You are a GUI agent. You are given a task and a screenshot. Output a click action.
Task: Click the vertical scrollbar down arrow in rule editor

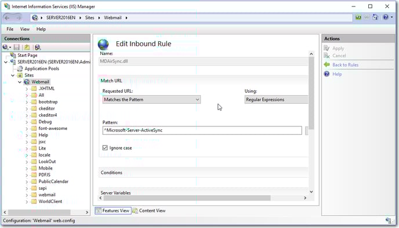click(x=311, y=191)
